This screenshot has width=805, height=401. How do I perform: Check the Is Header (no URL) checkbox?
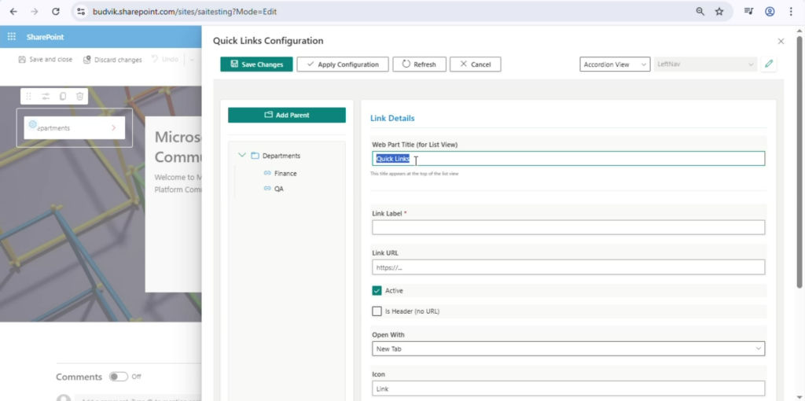[x=377, y=311]
